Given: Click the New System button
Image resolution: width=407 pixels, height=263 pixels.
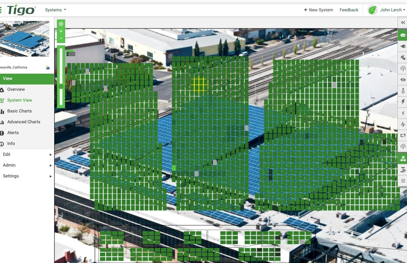Looking at the screenshot, I should coord(318,10).
